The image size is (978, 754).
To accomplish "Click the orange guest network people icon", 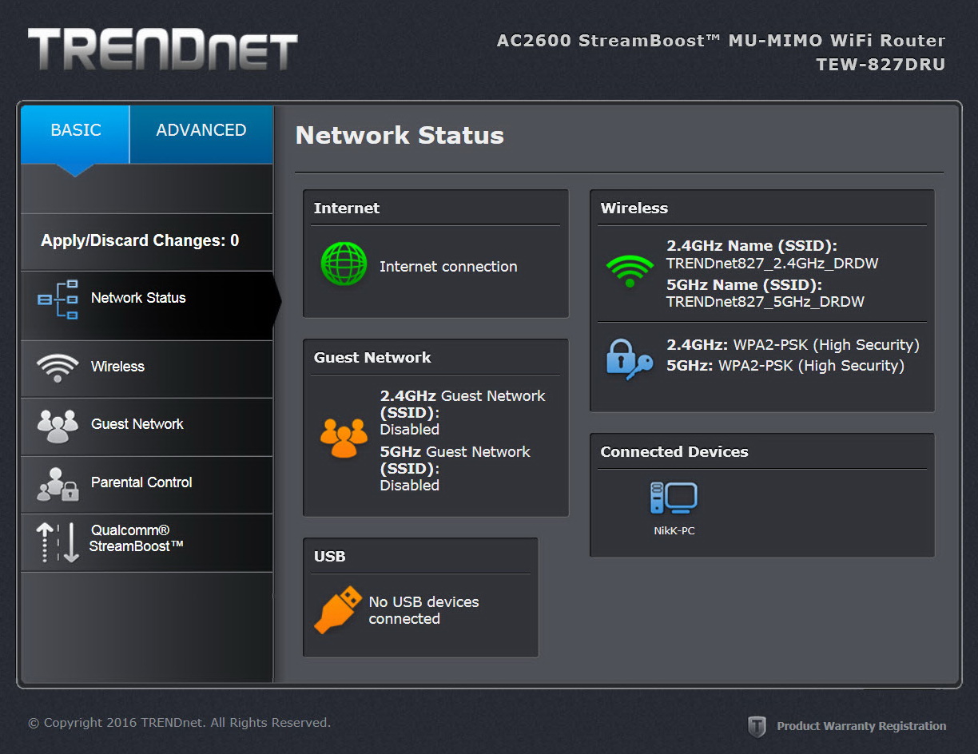I will coord(344,438).
